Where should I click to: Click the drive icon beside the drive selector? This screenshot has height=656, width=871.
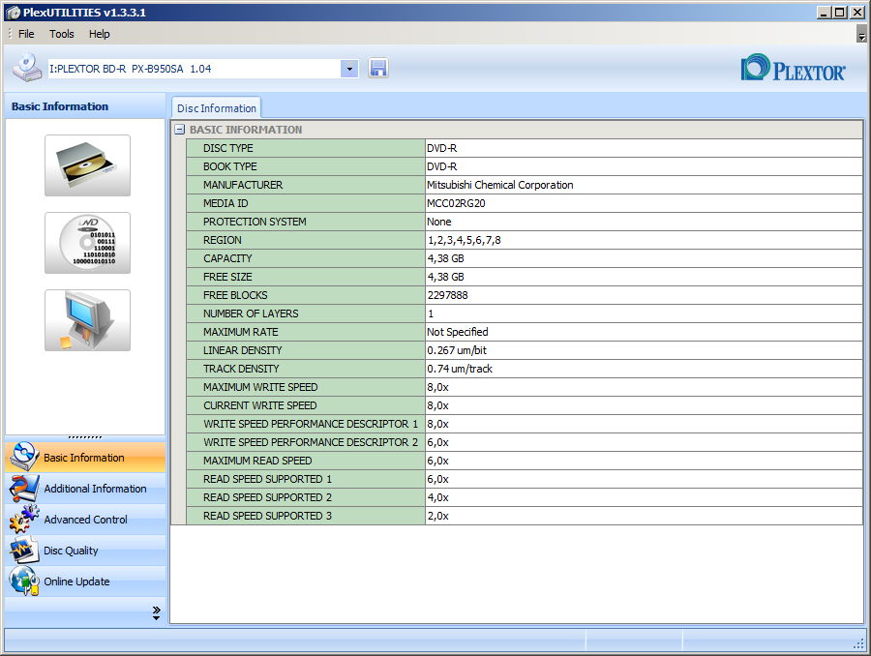coord(27,68)
